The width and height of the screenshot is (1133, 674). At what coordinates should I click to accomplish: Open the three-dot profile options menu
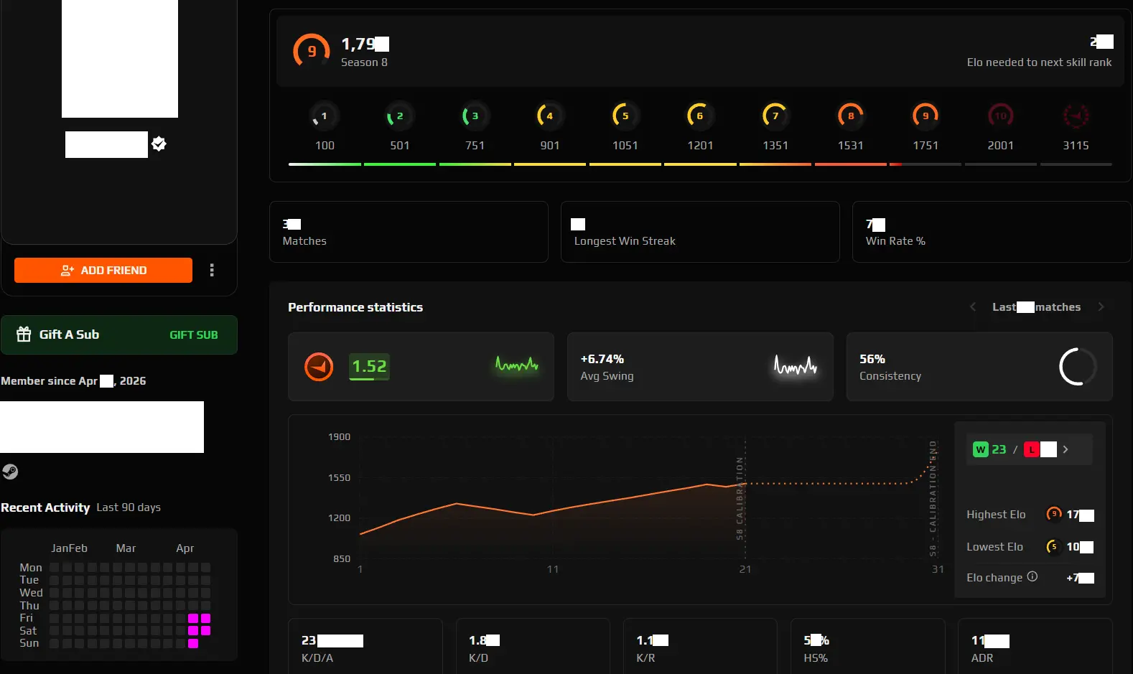point(211,270)
